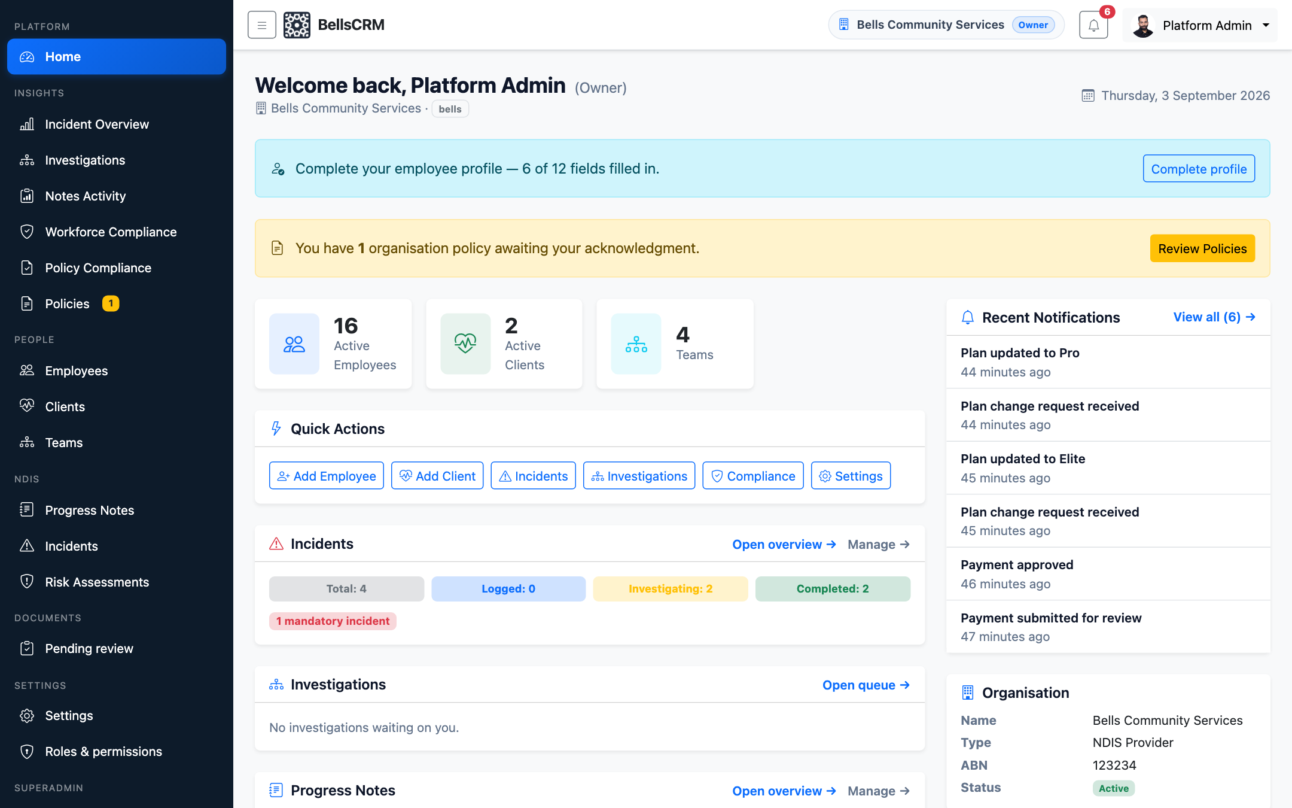Click the Pending review clipboard icon in sidebar
Viewport: 1292px width, 808px height.
[27, 648]
